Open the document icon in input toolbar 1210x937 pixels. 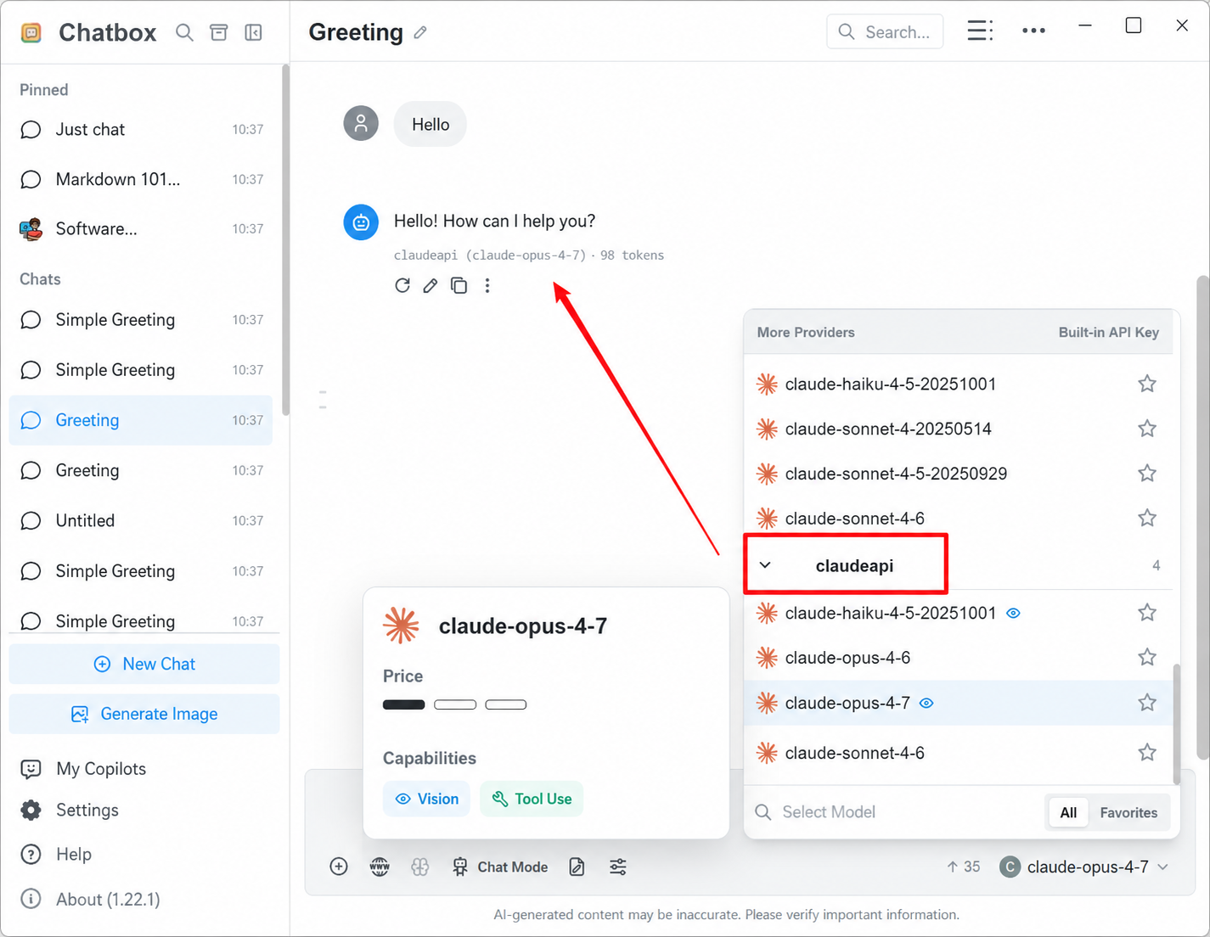(577, 867)
